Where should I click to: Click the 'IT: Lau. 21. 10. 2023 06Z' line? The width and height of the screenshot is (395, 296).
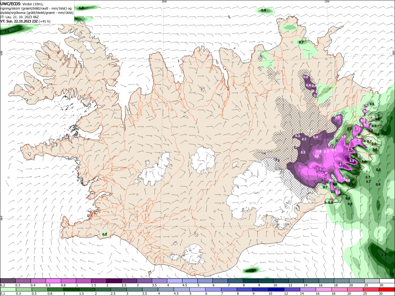(x=20, y=17)
